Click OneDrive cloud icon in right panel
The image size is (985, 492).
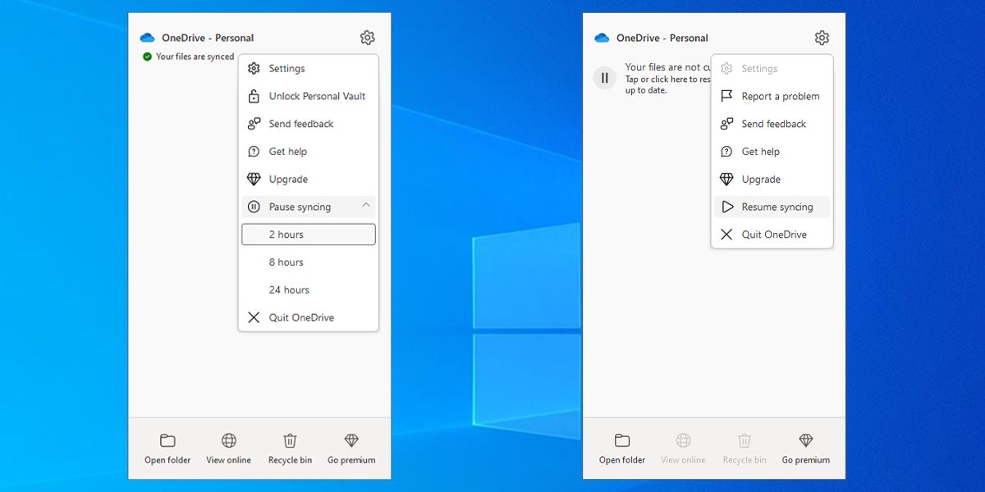point(602,38)
